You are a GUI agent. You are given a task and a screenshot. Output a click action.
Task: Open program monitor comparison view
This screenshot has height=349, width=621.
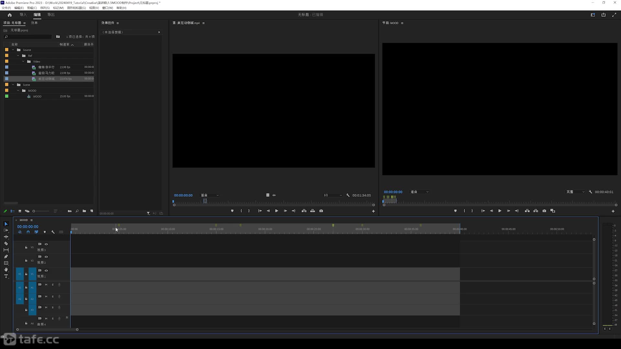point(553,211)
